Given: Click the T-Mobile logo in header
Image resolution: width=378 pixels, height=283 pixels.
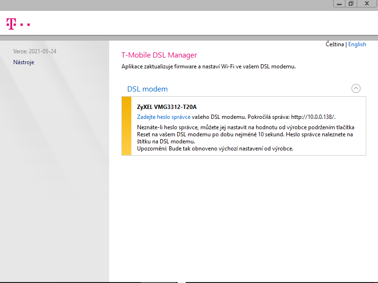Looking at the screenshot, I should tap(18, 24).
